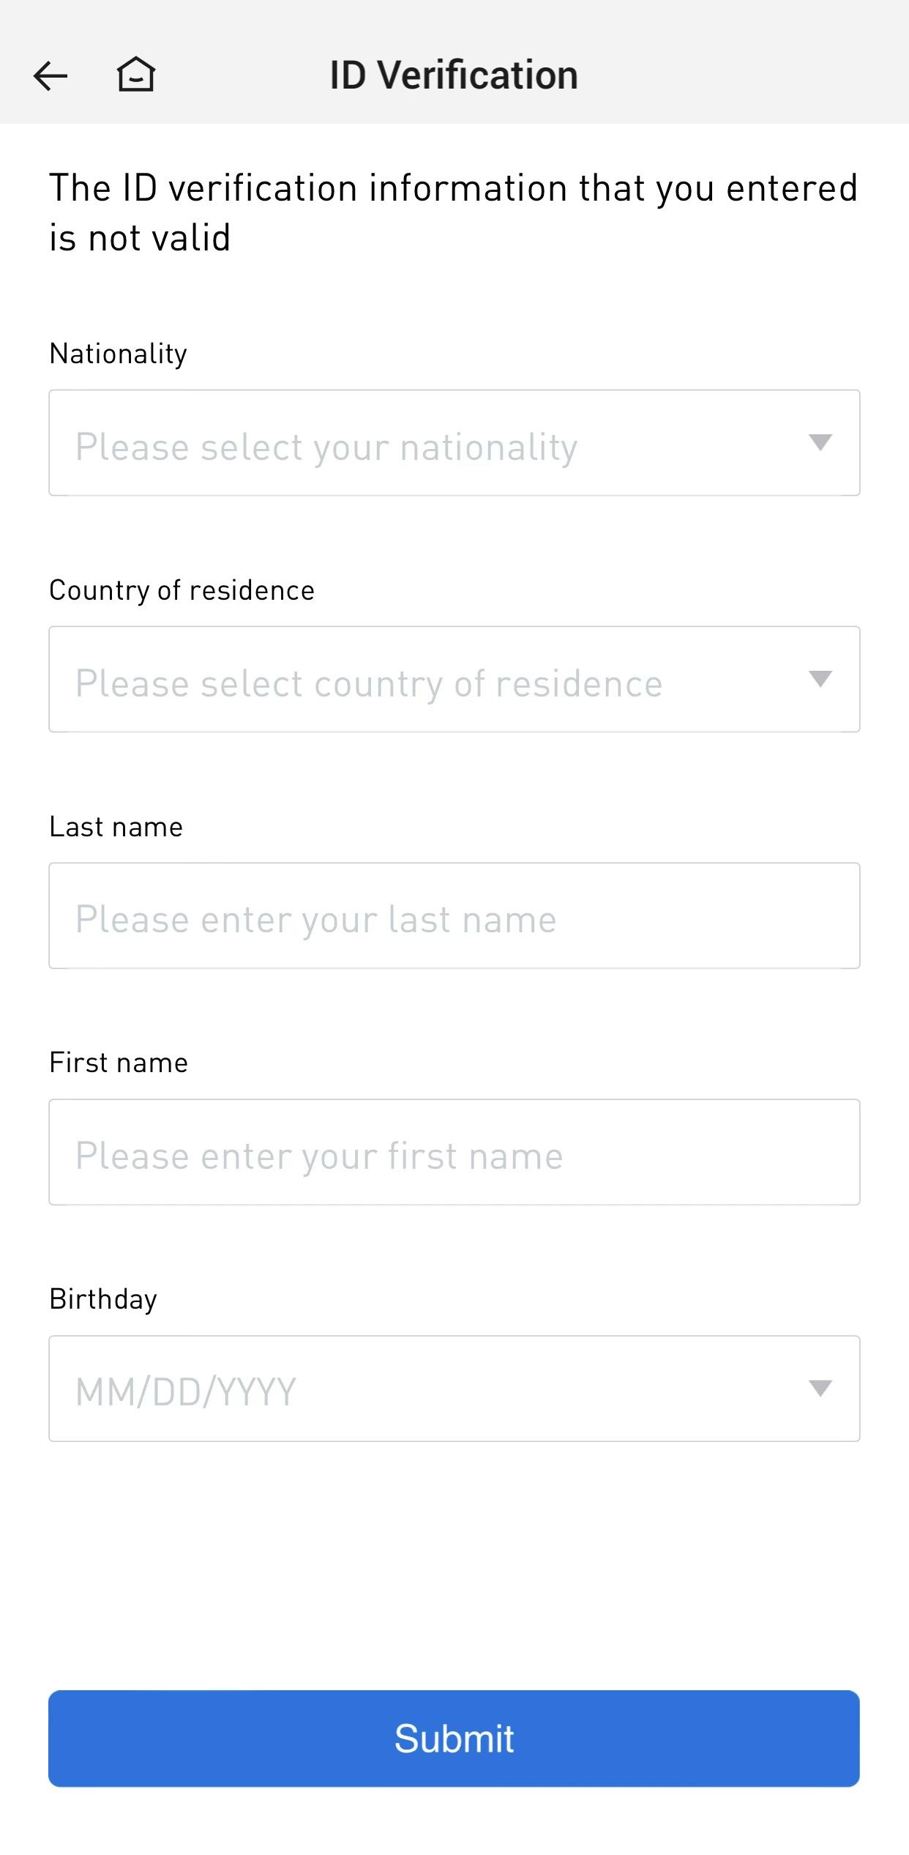Select 'Please select your nationality' placeholder

click(326, 447)
